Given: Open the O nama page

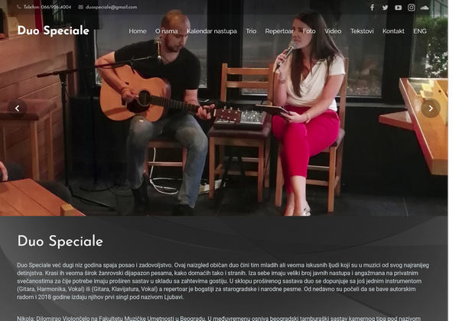Looking at the screenshot, I should click(166, 31).
